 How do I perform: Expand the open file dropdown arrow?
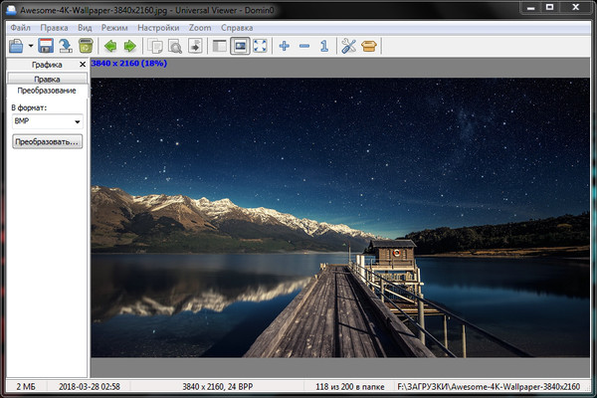[32, 47]
